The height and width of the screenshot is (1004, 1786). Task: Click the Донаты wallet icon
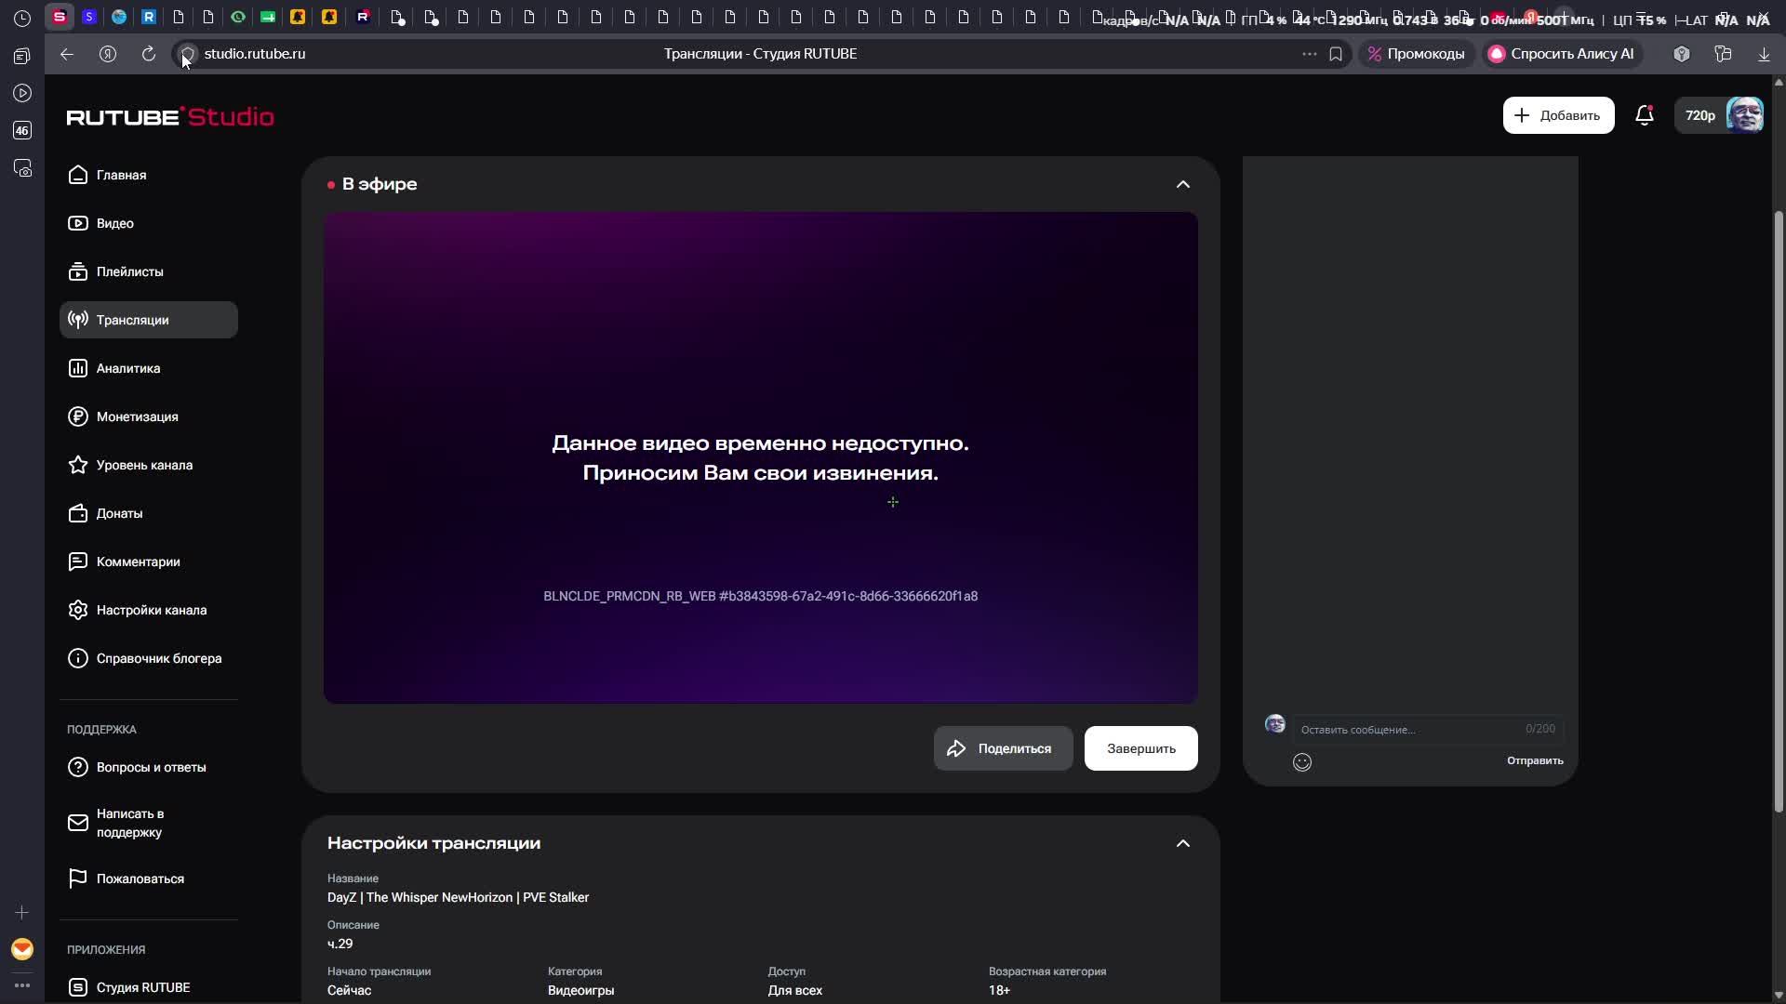[78, 513]
